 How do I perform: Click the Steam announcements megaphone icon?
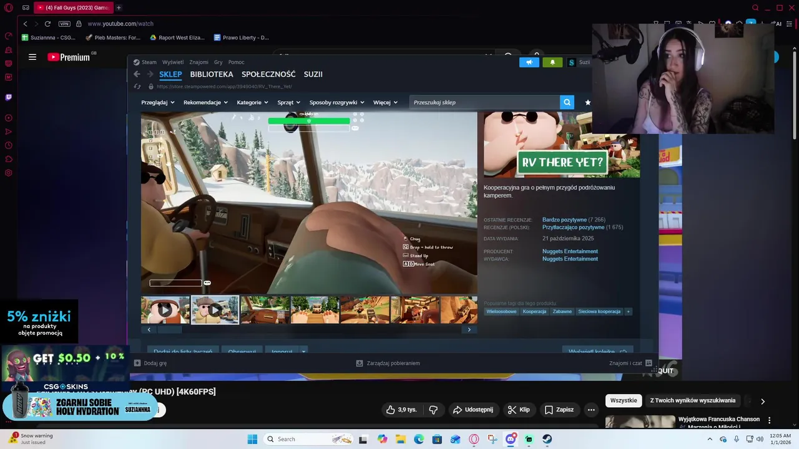[529, 62]
